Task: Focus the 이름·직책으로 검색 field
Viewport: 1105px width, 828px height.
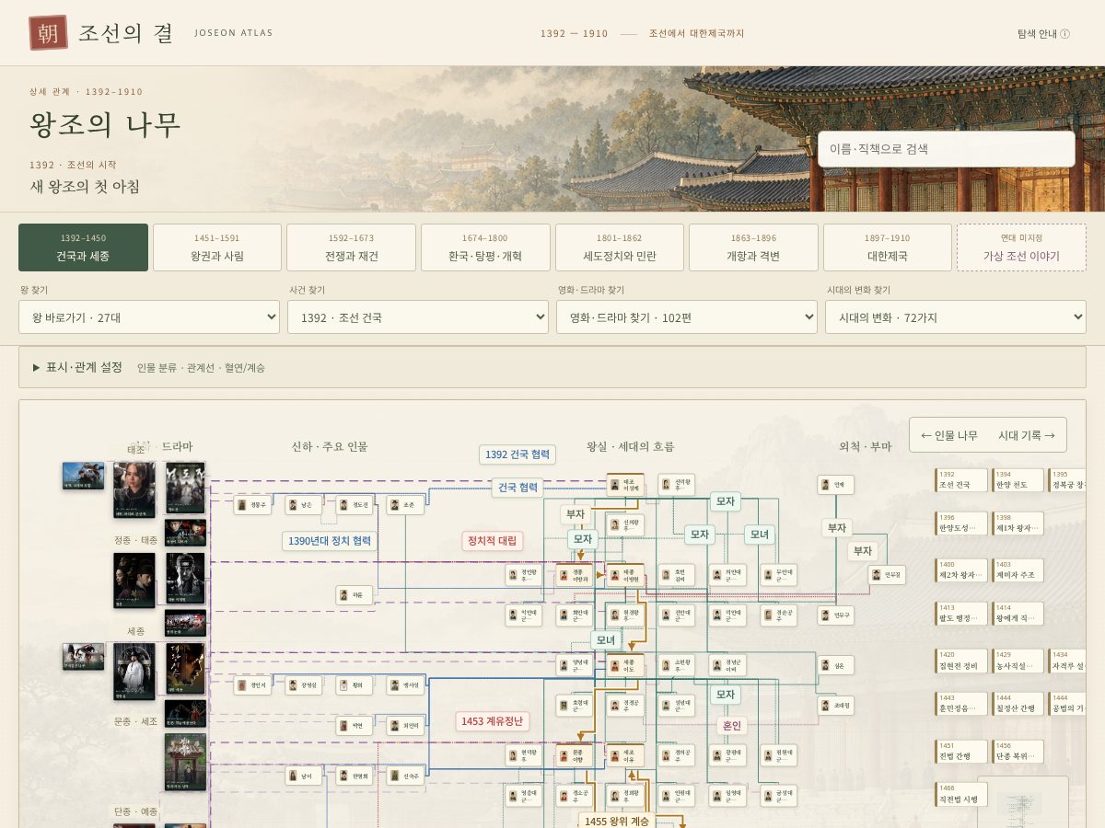Action: pos(947,149)
